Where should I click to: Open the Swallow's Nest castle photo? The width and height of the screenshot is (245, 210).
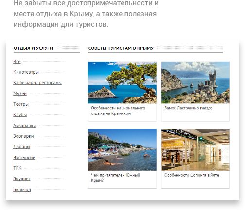pos(195,82)
